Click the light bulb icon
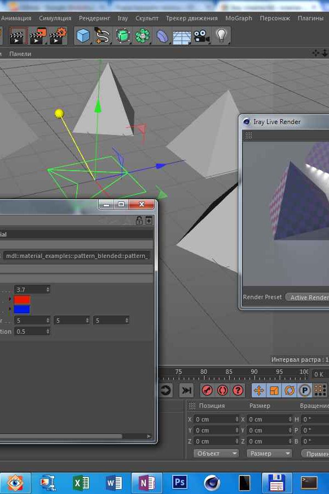 [221, 36]
